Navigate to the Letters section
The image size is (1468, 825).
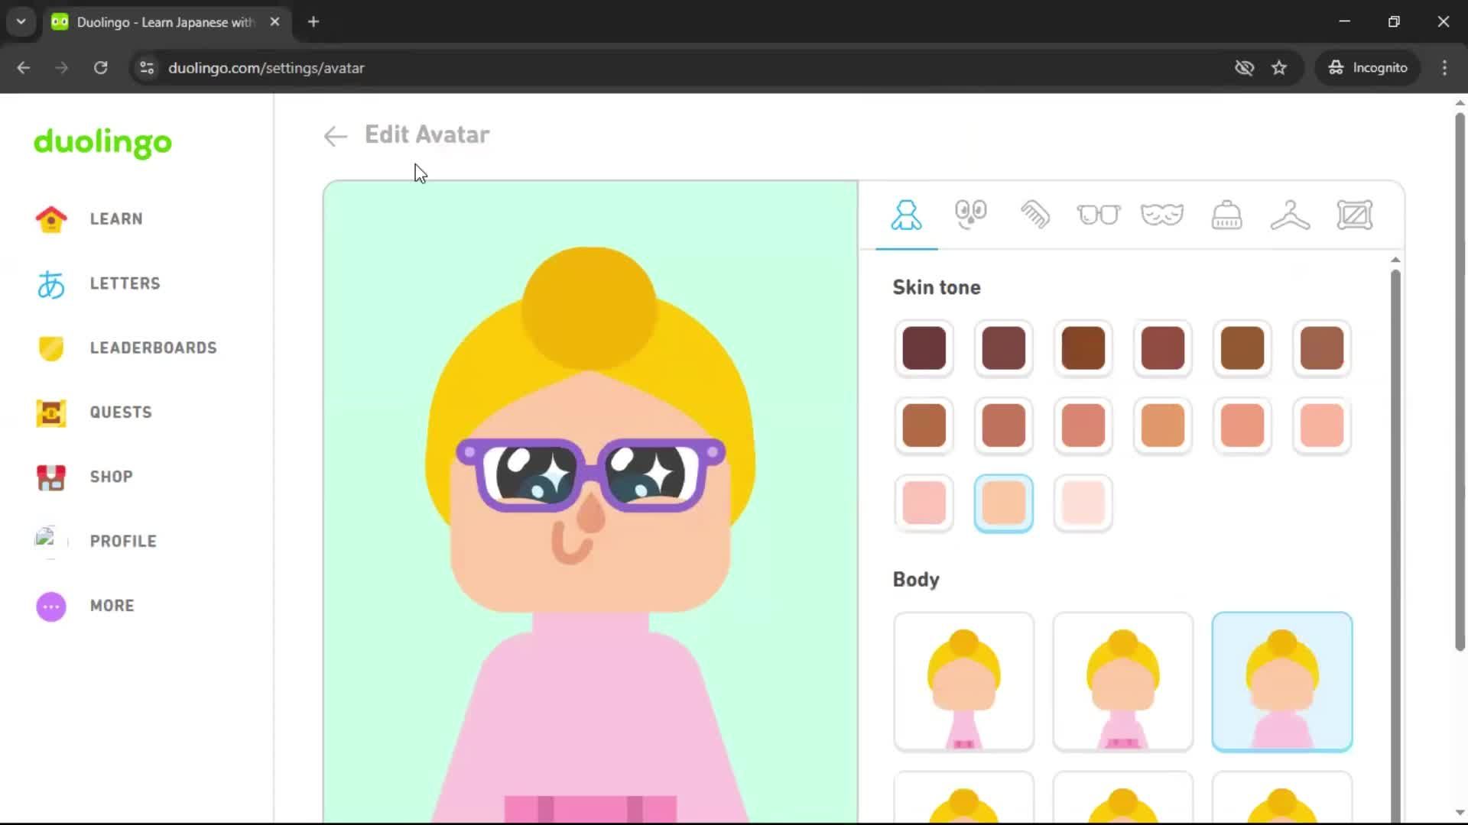coord(125,283)
